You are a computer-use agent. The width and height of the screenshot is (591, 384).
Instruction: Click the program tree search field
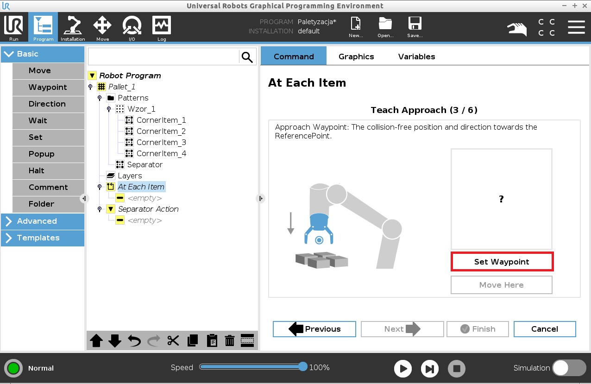tap(163, 57)
